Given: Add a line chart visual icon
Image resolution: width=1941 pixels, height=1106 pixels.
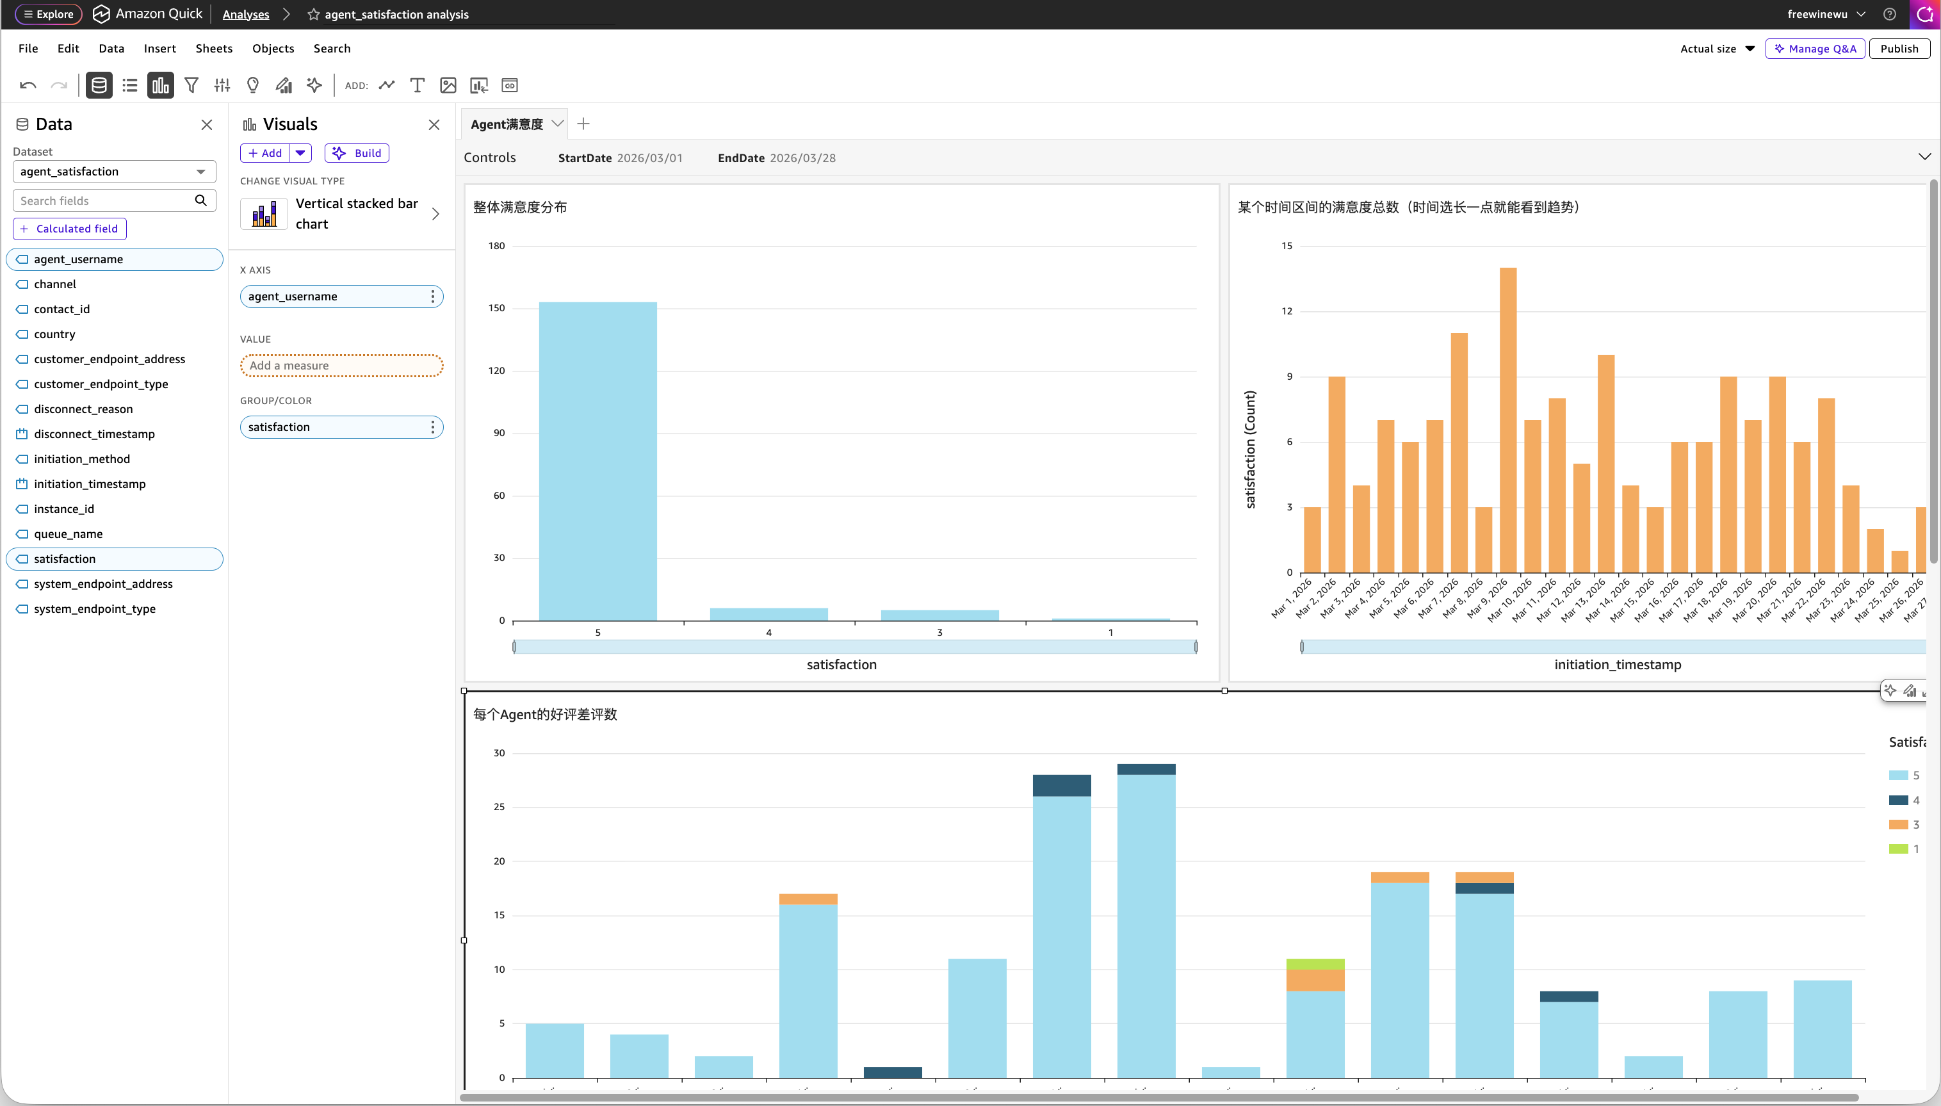Looking at the screenshot, I should pos(387,85).
